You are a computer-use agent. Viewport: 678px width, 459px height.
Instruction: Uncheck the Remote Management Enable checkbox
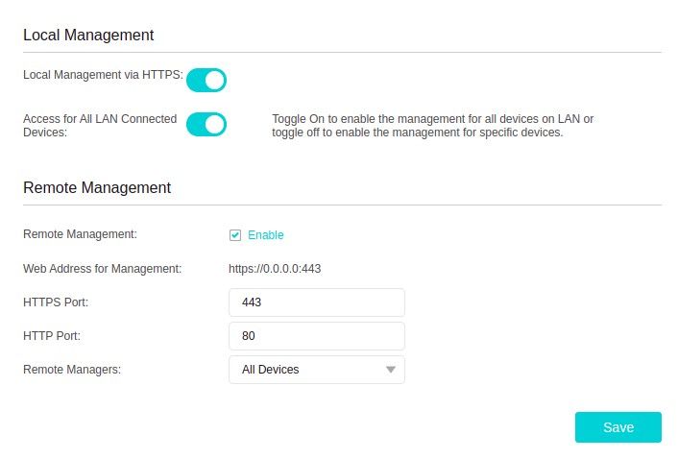(235, 235)
